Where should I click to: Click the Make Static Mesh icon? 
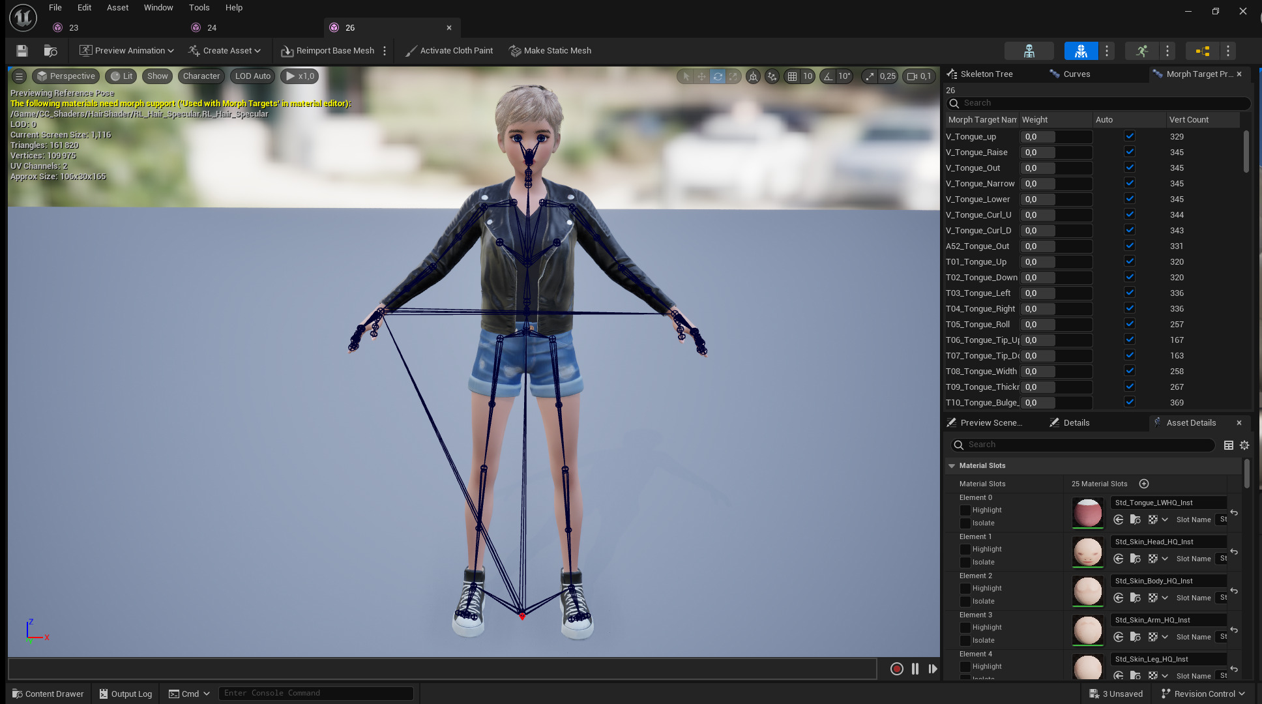point(515,51)
